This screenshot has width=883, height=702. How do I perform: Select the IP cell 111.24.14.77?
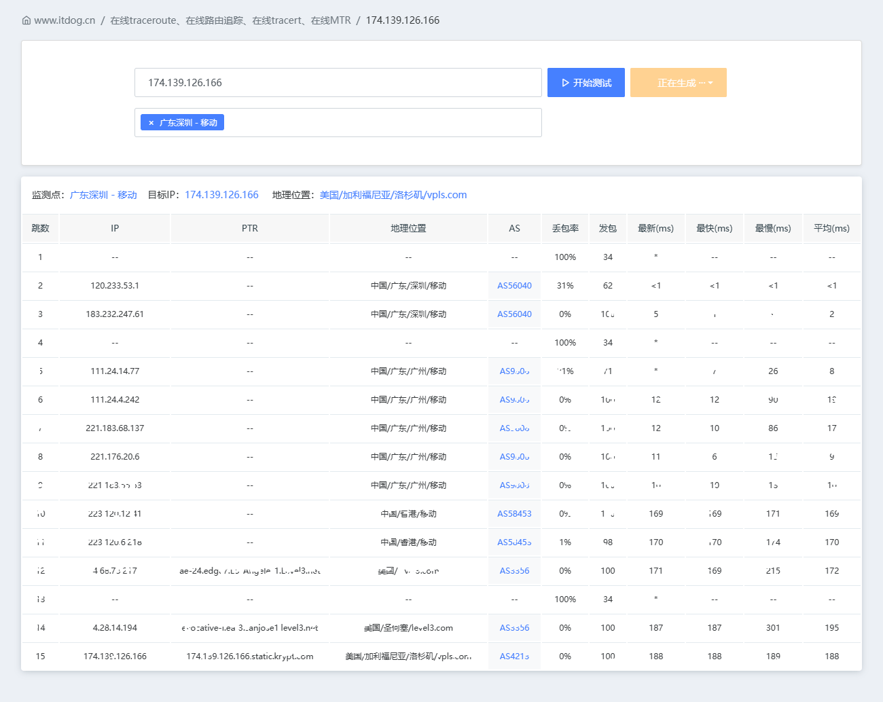(115, 371)
